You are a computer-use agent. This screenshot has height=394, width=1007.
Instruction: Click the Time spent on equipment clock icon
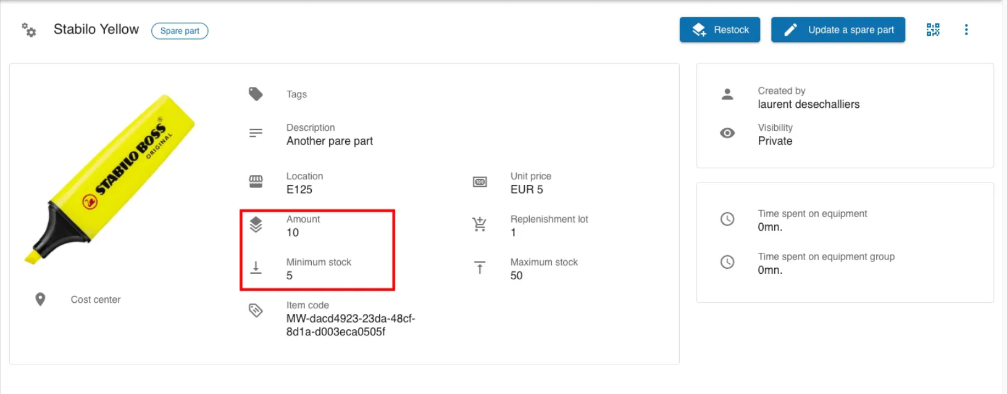pos(727,219)
